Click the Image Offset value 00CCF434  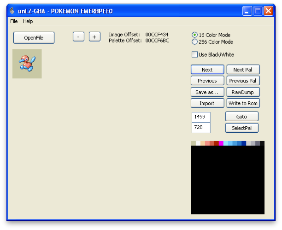157,35
